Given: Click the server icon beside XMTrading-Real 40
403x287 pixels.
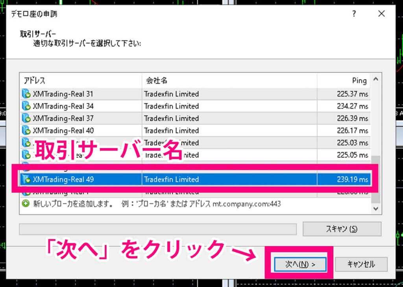Looking at the screenshot, I should (25, 130).
